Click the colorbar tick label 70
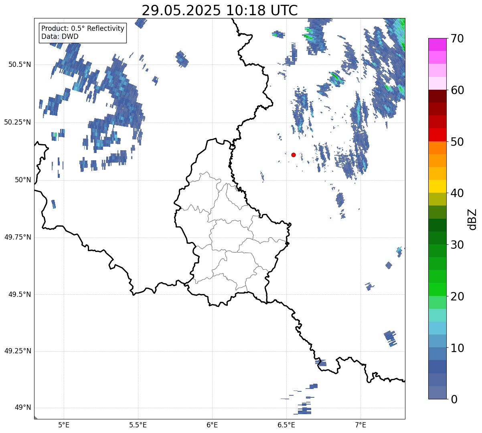Image resolution: width=482 pixels, height=433 pixels. [x=458, y=39]
